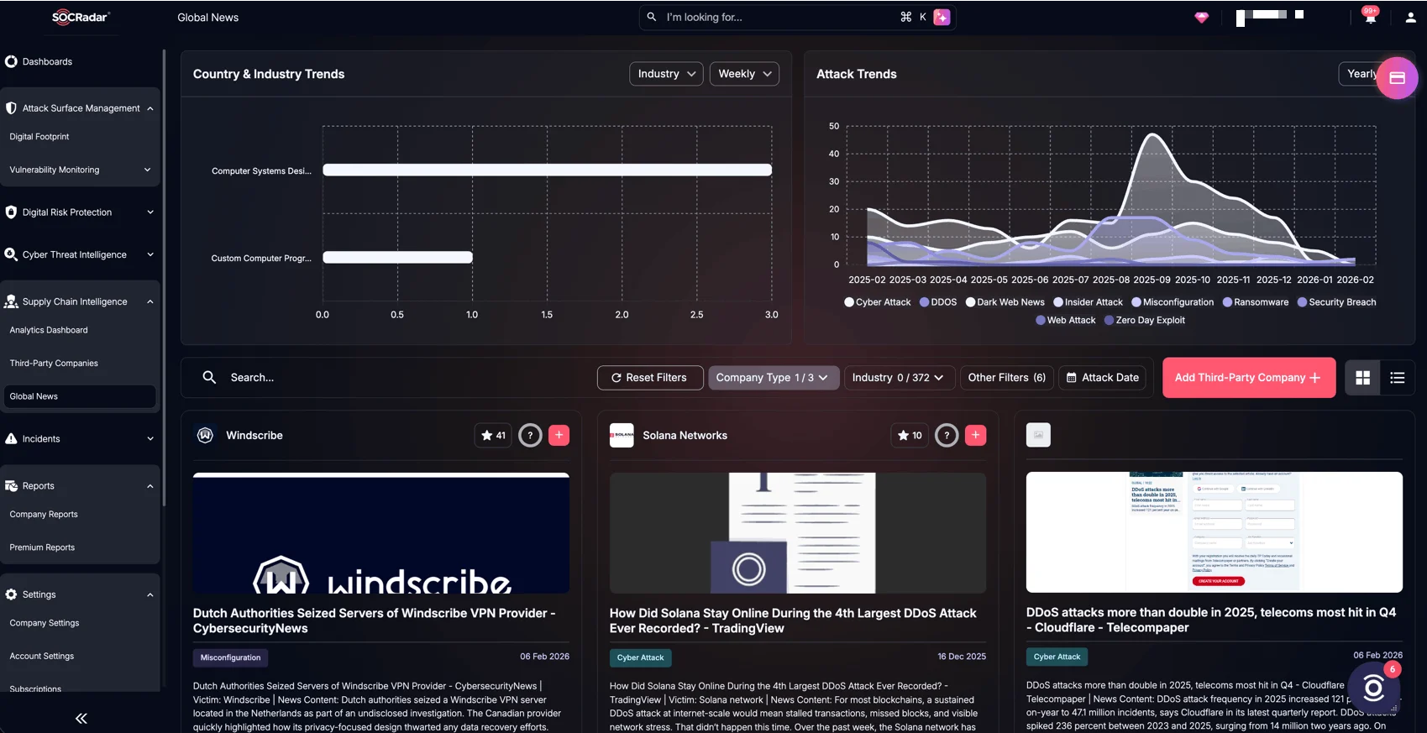The image size is (1427, 733).
Task: Click the Search companies input field
Action: point(395,378)
